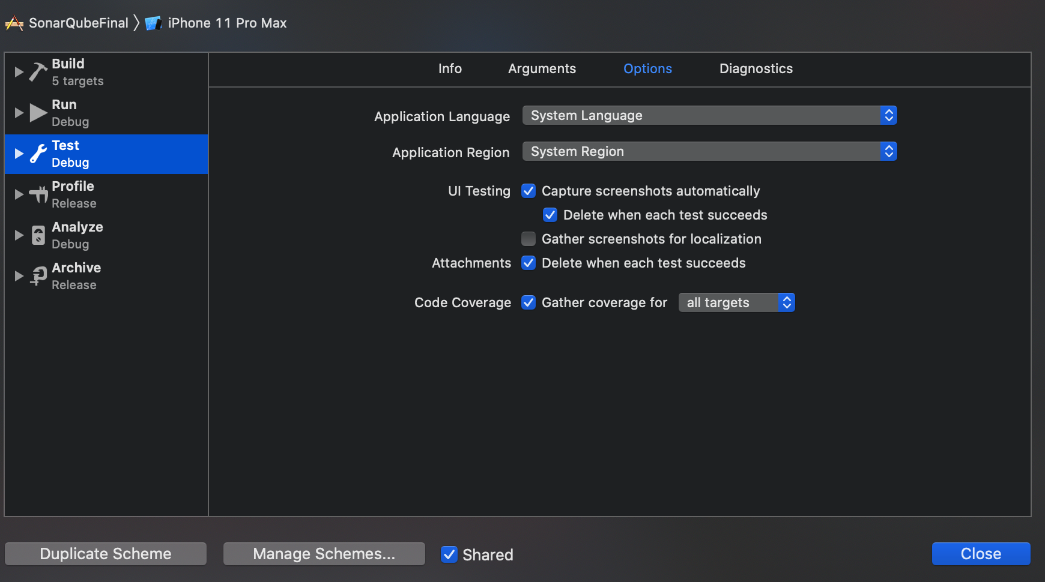The image size is (1045, 582).
Task: Open the all targets coverage dropdown
Action: pos(736,302)
